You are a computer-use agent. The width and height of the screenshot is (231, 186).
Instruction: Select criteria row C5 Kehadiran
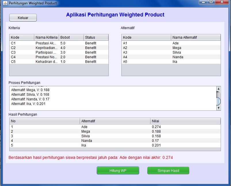tap(43, 61)
